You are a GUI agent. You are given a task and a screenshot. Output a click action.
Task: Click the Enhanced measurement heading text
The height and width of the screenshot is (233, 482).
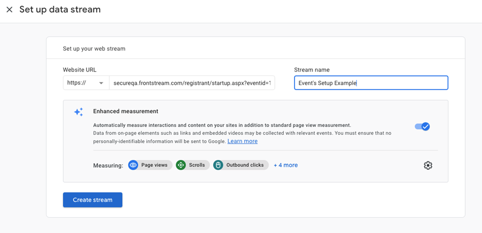pyautogui.click(x=126, y=111)
